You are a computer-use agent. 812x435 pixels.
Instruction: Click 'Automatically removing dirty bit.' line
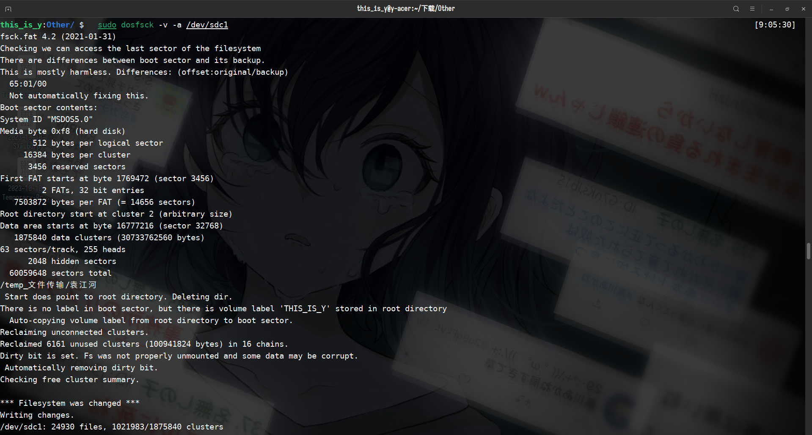(x=81, y=368)
